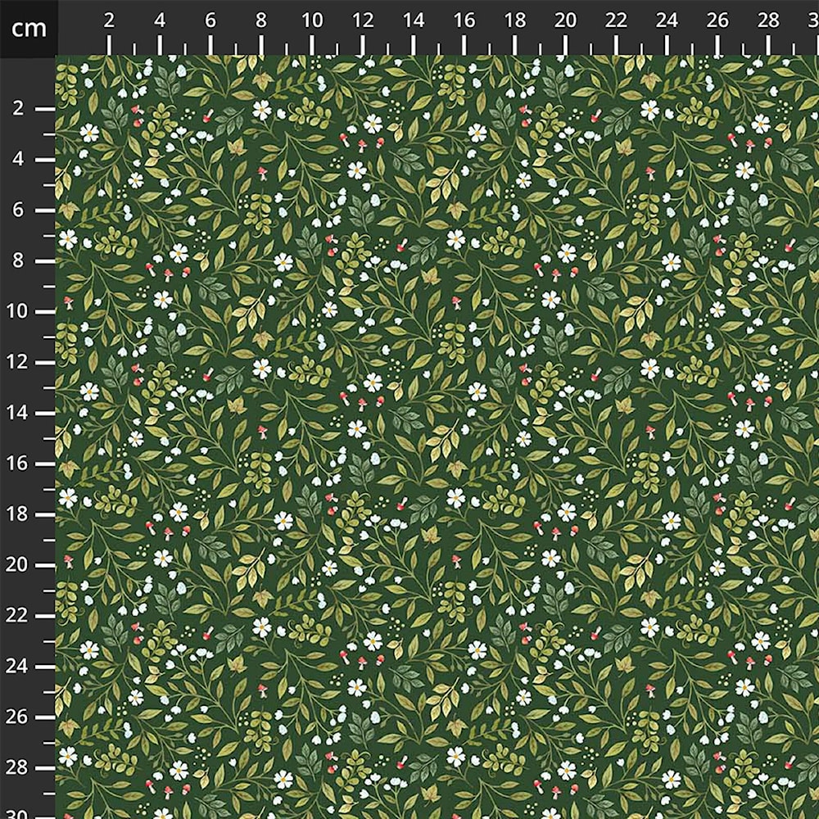This screenshot has height=819, width=819.
Task: Click the 6 on the horizontal ruler
Action: click(x=210, y=21)
